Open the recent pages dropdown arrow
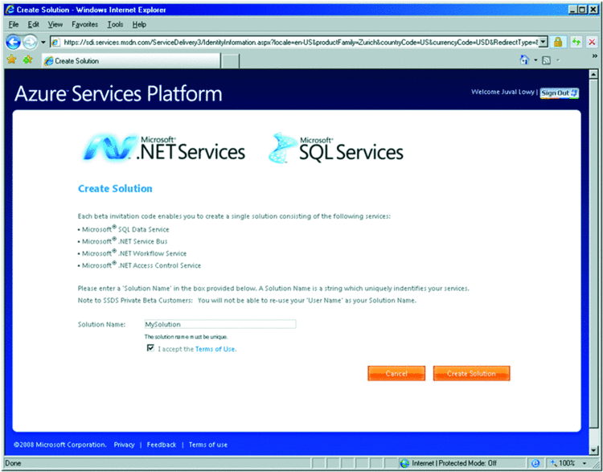The height and width of the screenshot is (472, 603). pos(43,43)
